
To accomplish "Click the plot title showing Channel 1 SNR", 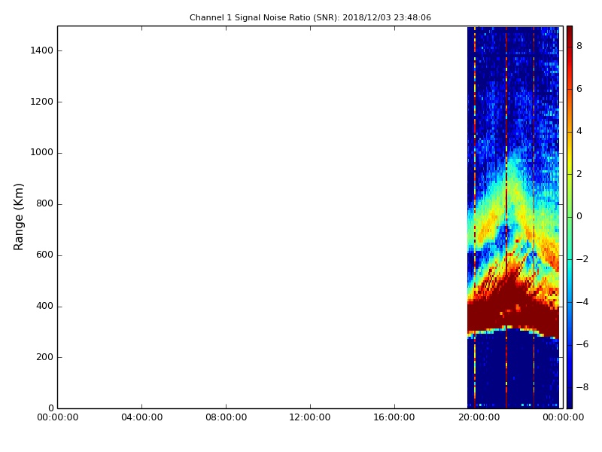I will click(310, 17).
